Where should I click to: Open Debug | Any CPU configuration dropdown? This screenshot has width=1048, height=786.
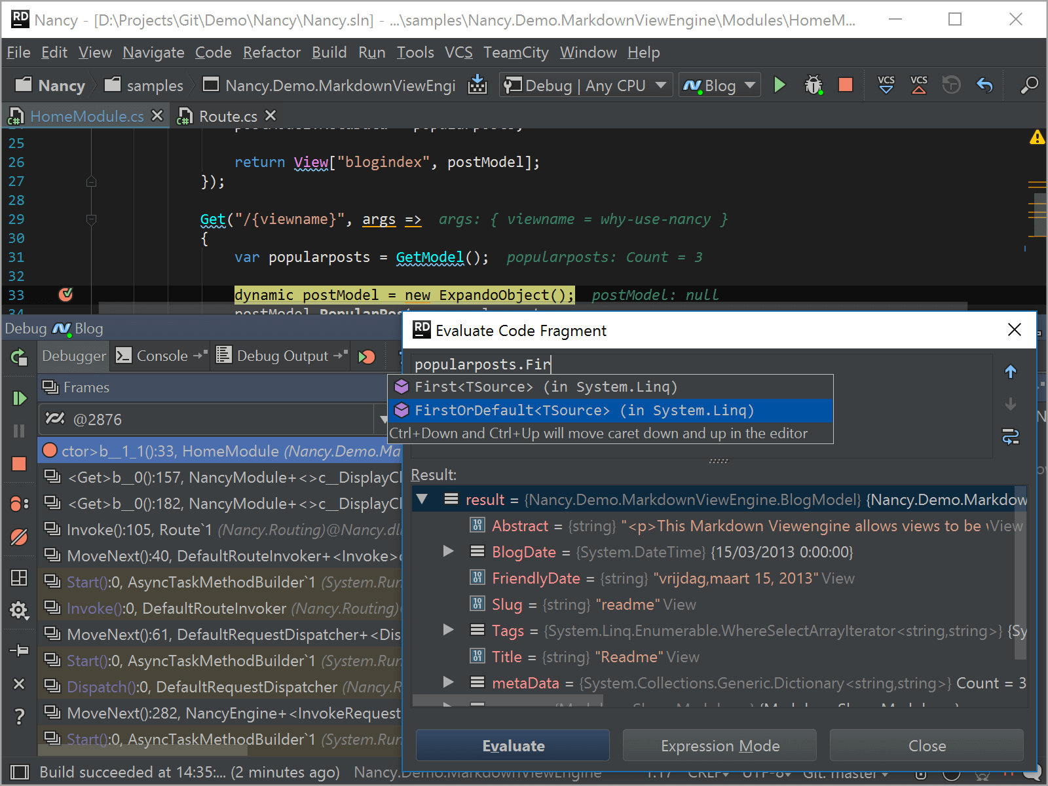tap(586, 85)
